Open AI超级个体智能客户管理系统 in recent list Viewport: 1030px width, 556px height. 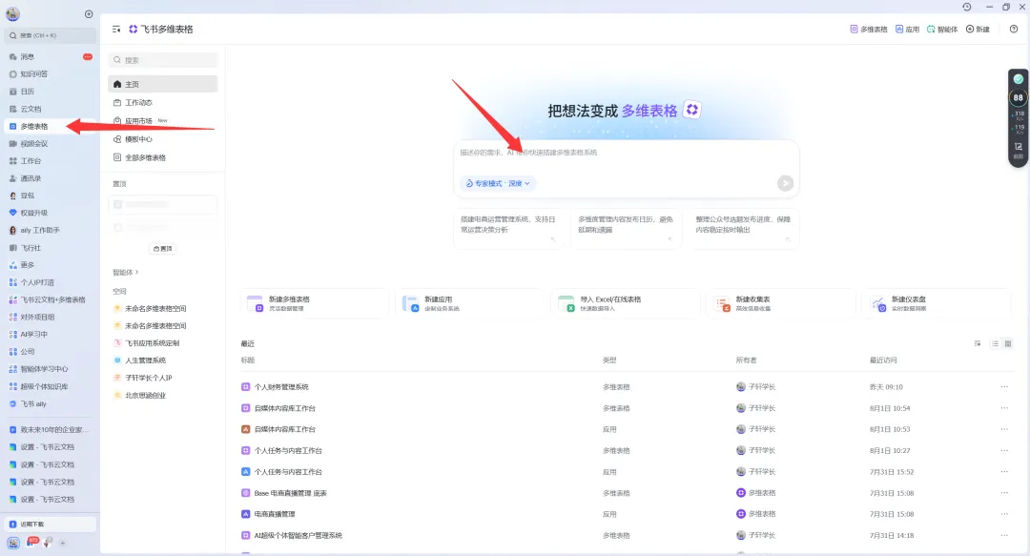point(299,536)
